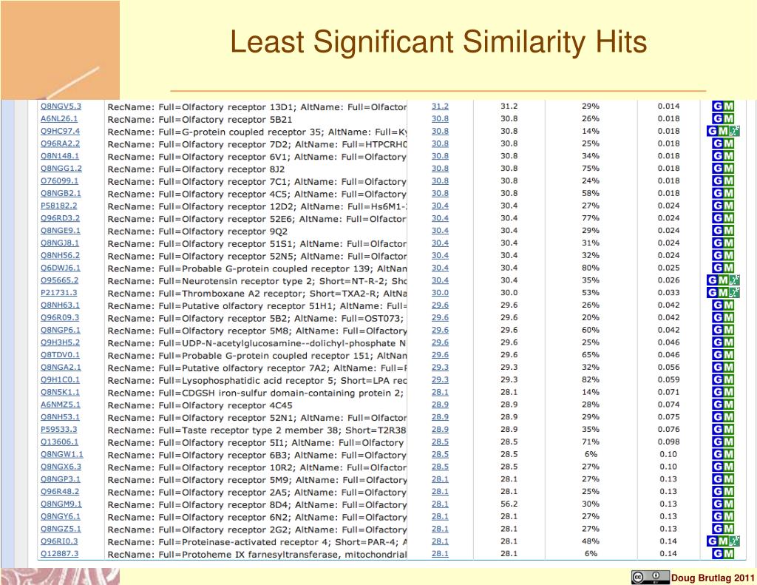The height and width of the screenshot is (585, 757).
Task: Click the Creative Commons license badge
Action: (650, 578)
